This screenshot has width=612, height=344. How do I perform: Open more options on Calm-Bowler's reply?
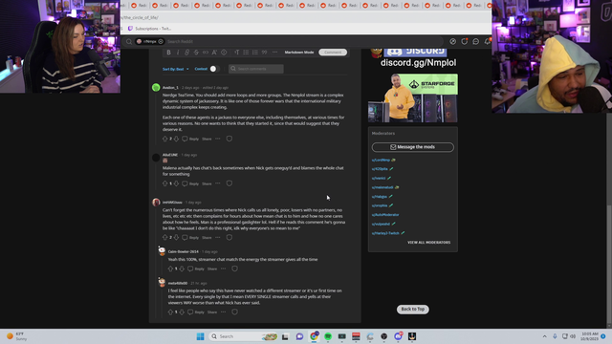click(x=223, y=269)
